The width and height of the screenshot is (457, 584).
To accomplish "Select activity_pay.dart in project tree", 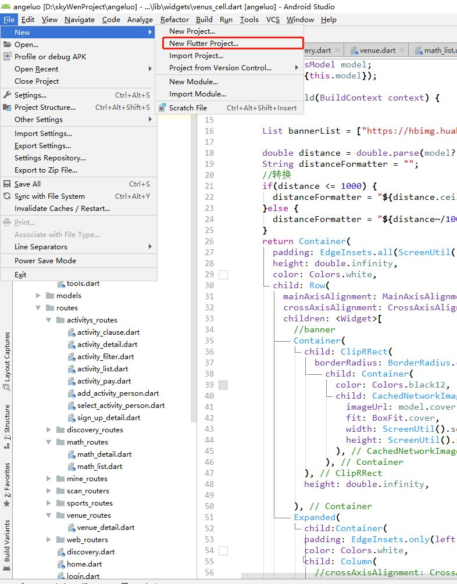I will click(104, 381).
